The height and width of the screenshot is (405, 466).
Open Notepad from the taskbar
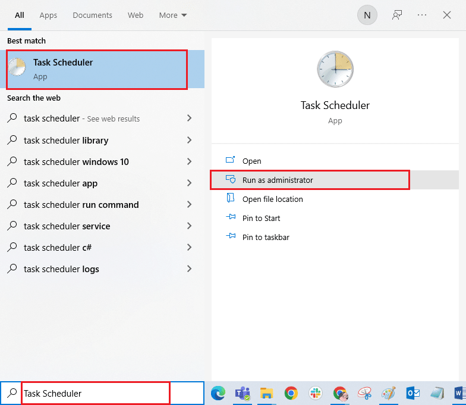click(437, 393)
